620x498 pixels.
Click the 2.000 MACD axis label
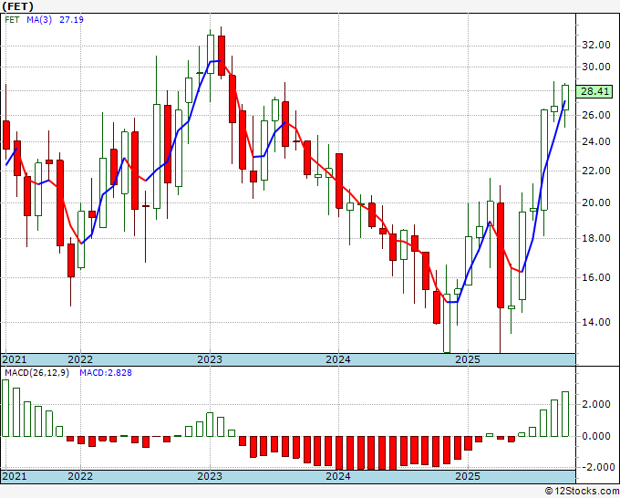coord(596,404)
